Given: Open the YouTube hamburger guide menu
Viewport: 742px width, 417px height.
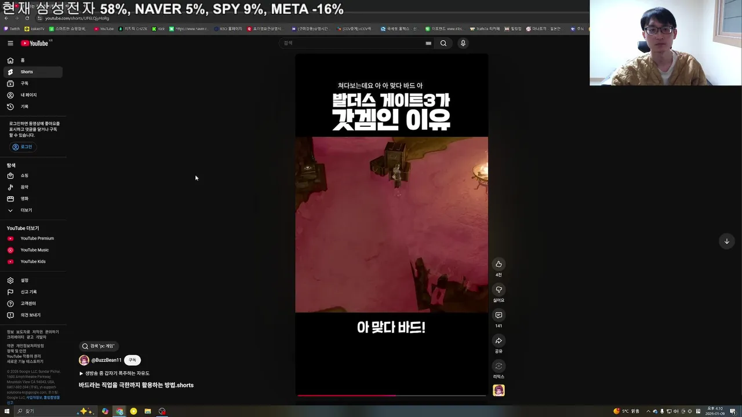Looking at the screenshot, I should pyautogui.click(x=10, y=43).
